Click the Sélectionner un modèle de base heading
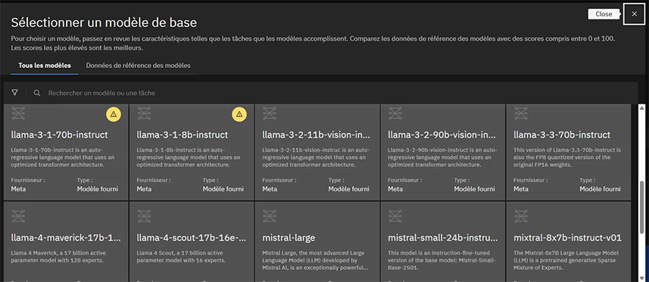This screenshot has height=282, width=649. [104, 23]
